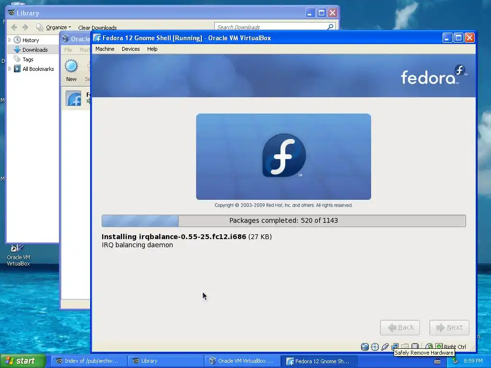Click the Installing irqbalance package text
491x368 pixels.
pyautogui.click(x=187, y=237)
